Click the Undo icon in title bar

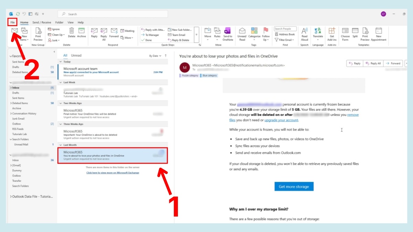coord(24,14)
